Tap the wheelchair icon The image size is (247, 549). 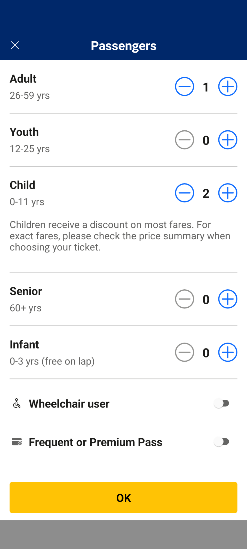pos(17,403)
